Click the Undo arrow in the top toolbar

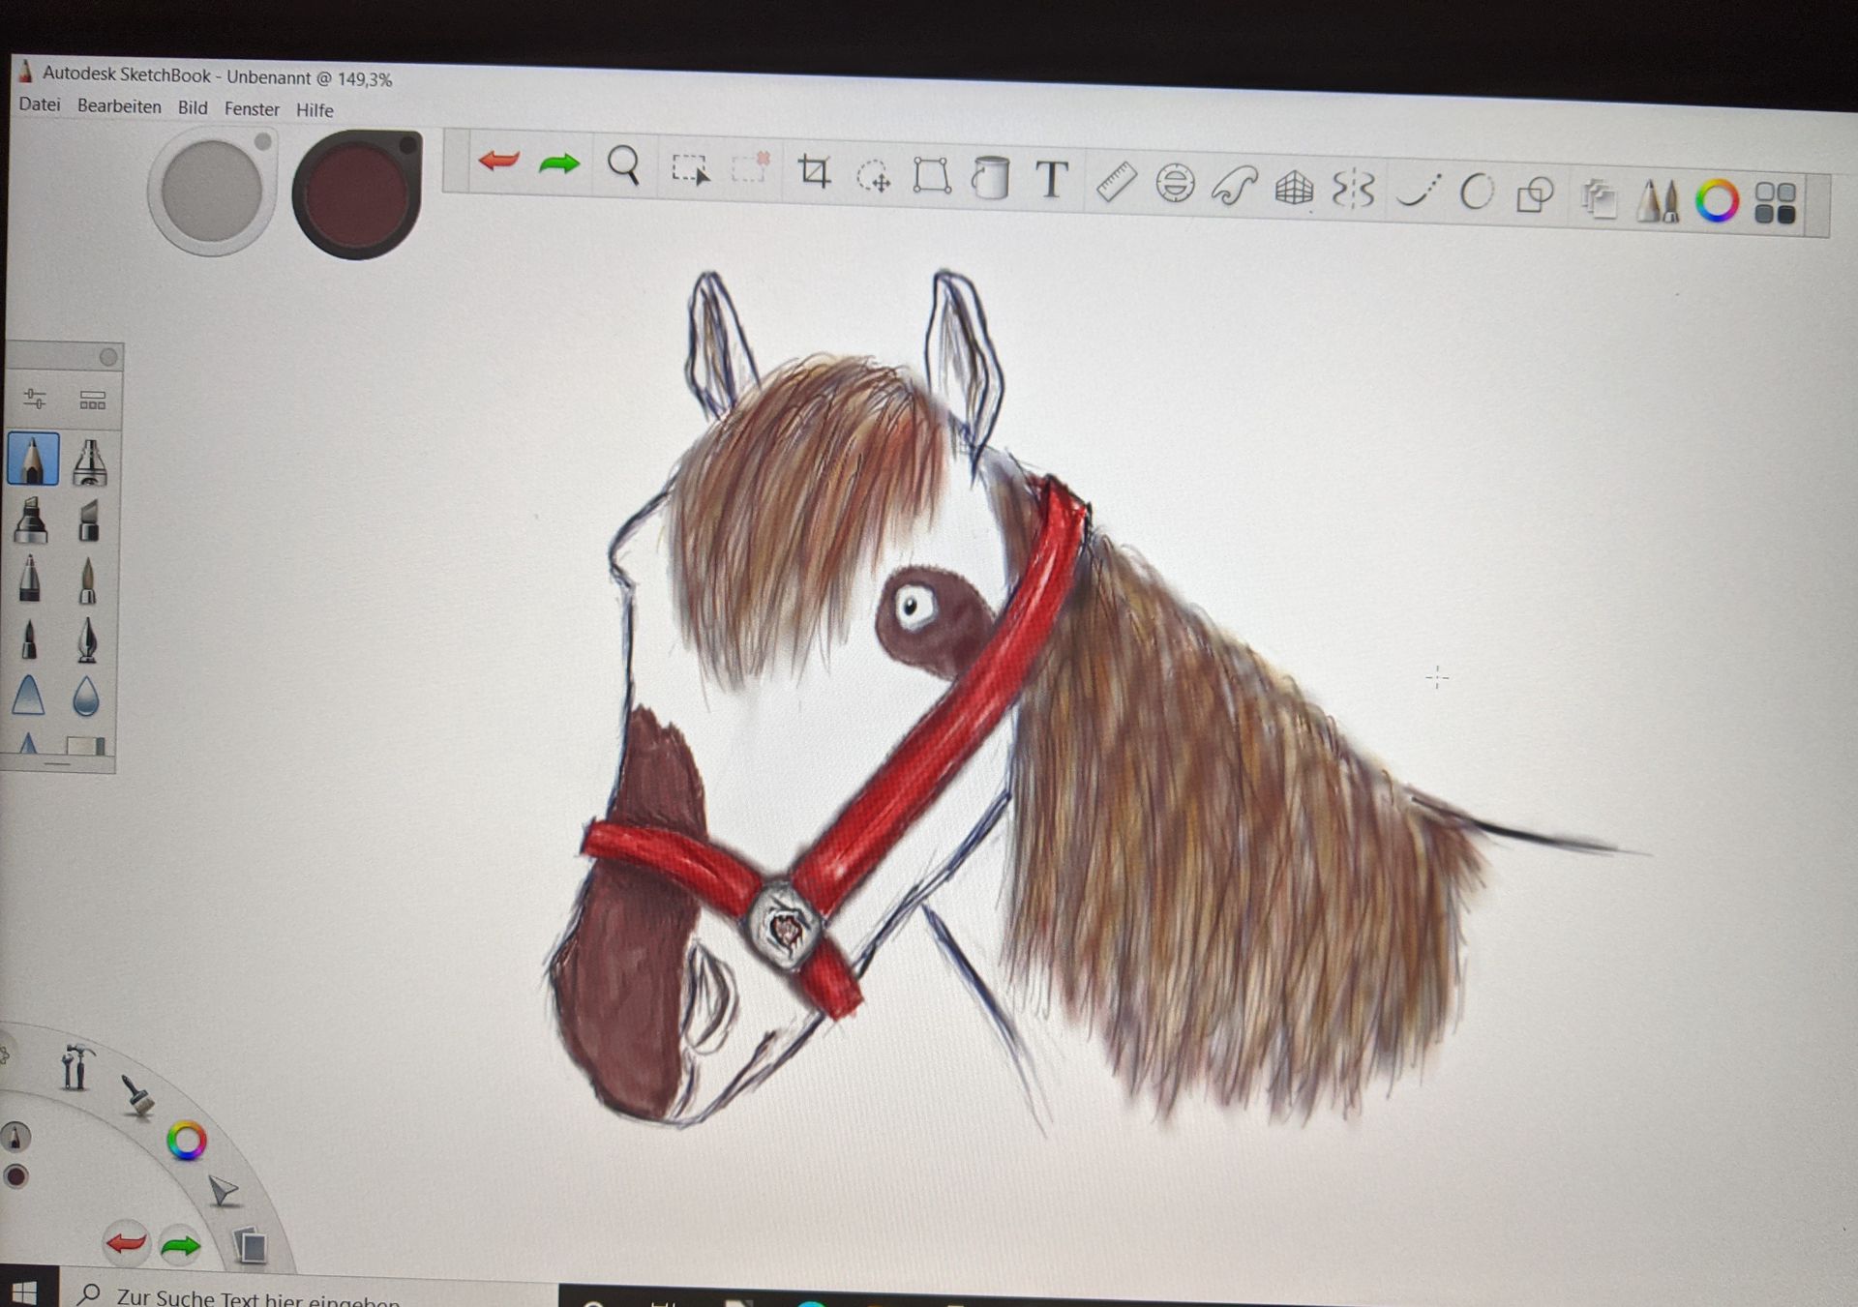pos(499,161)
